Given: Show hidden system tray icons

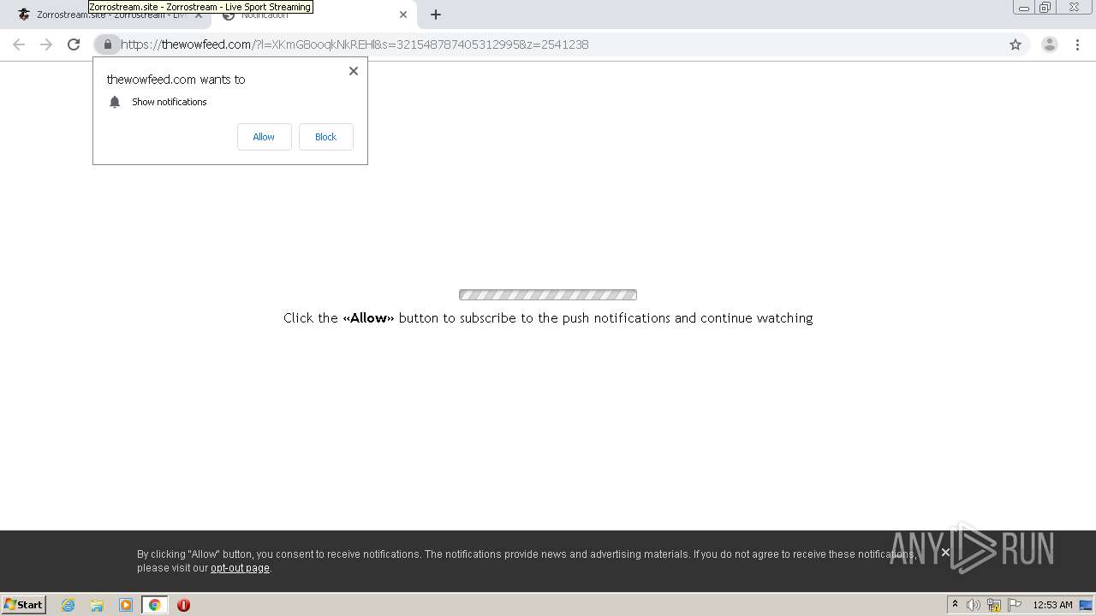Looking at the screenshot, I should (956, 605).
